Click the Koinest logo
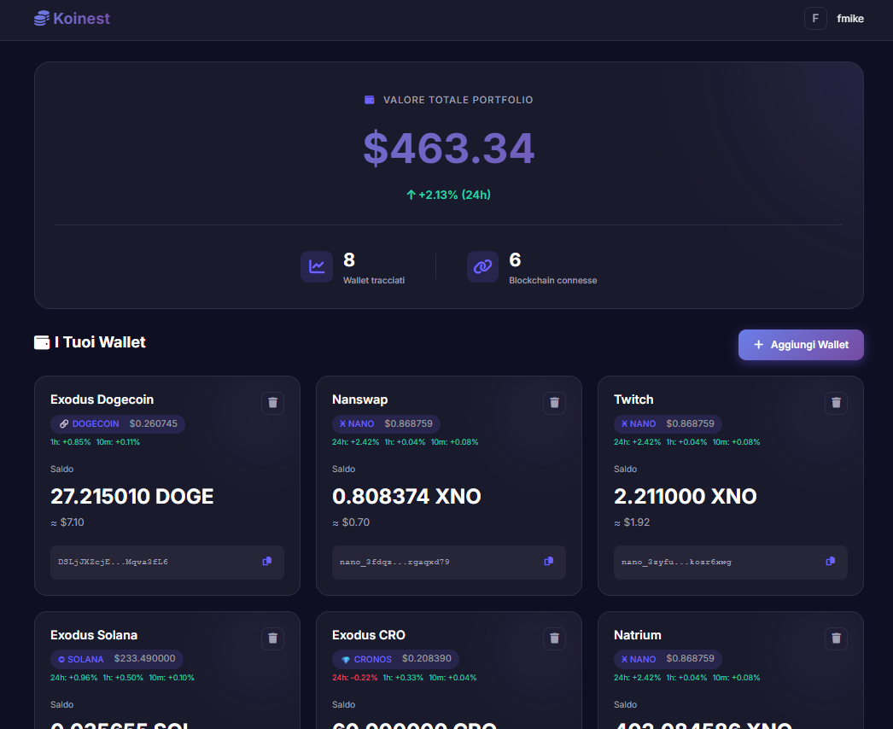The width and height of the screenshot is (893, 729). pos(72,19)
